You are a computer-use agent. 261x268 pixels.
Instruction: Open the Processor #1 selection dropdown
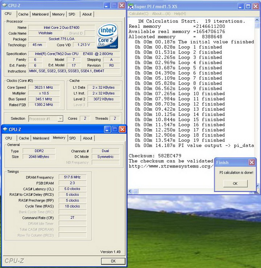pyautogui.click(x=60, y=119)
